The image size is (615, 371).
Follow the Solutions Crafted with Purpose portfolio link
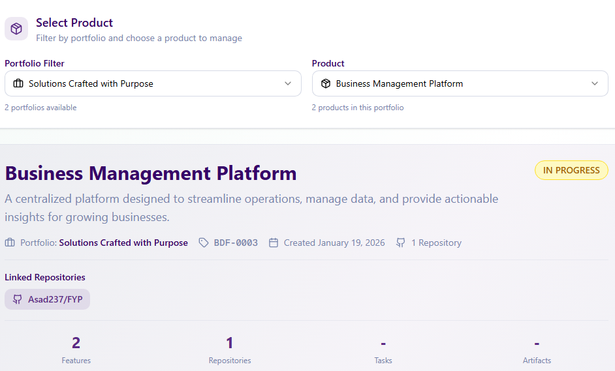click(123, 243)
